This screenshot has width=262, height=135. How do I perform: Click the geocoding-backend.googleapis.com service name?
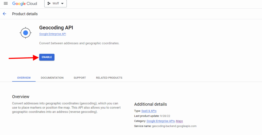(174, 126)
